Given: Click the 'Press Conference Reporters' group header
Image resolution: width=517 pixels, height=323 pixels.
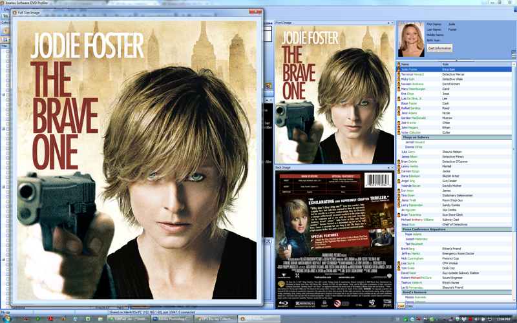Looking at the screenshot, I should click(x=456, y=229).
